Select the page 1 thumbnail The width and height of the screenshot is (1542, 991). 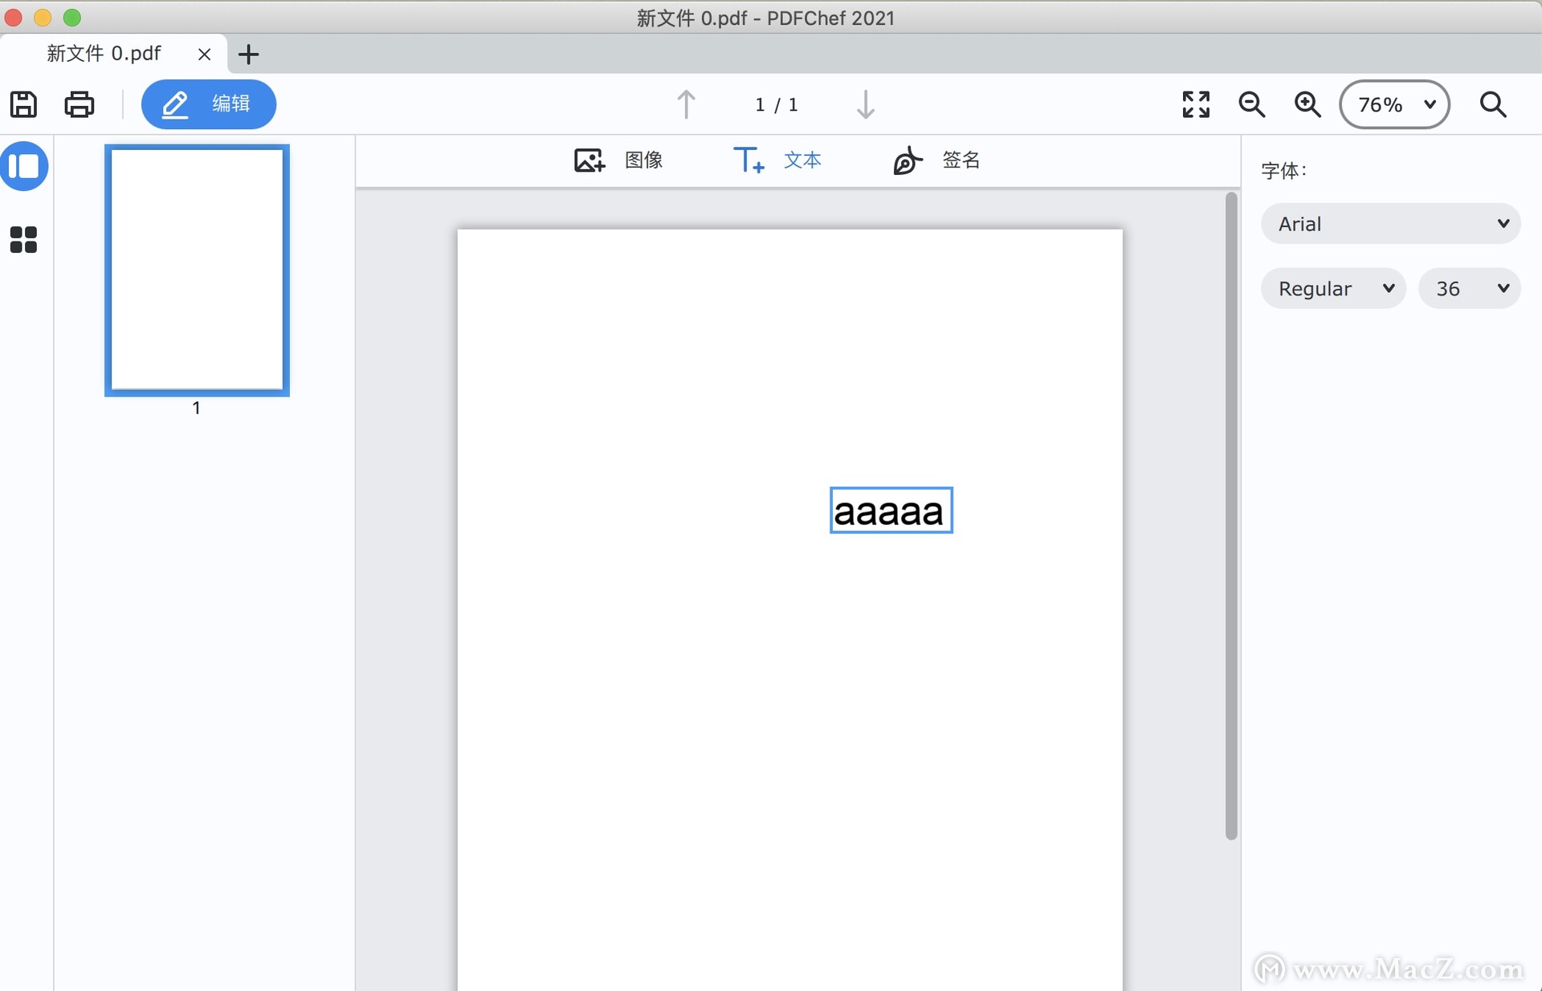tap(197, 270)
